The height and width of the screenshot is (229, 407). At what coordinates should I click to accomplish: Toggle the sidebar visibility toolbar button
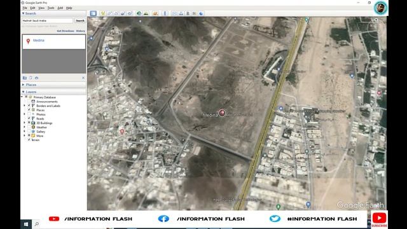click(93, 13)
